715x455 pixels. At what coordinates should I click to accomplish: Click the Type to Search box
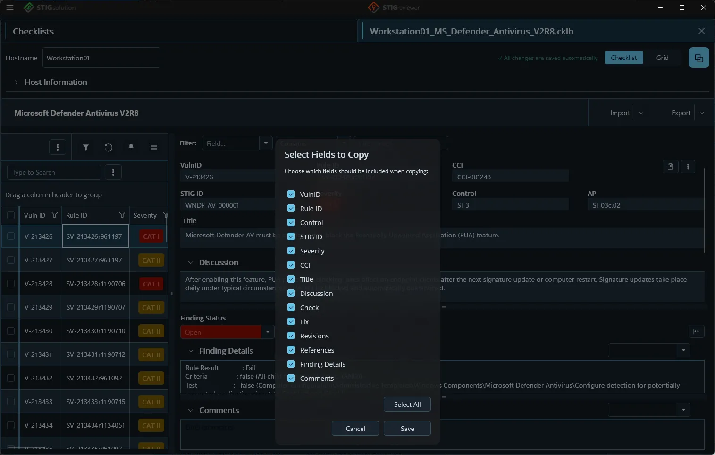pos(54,172)
